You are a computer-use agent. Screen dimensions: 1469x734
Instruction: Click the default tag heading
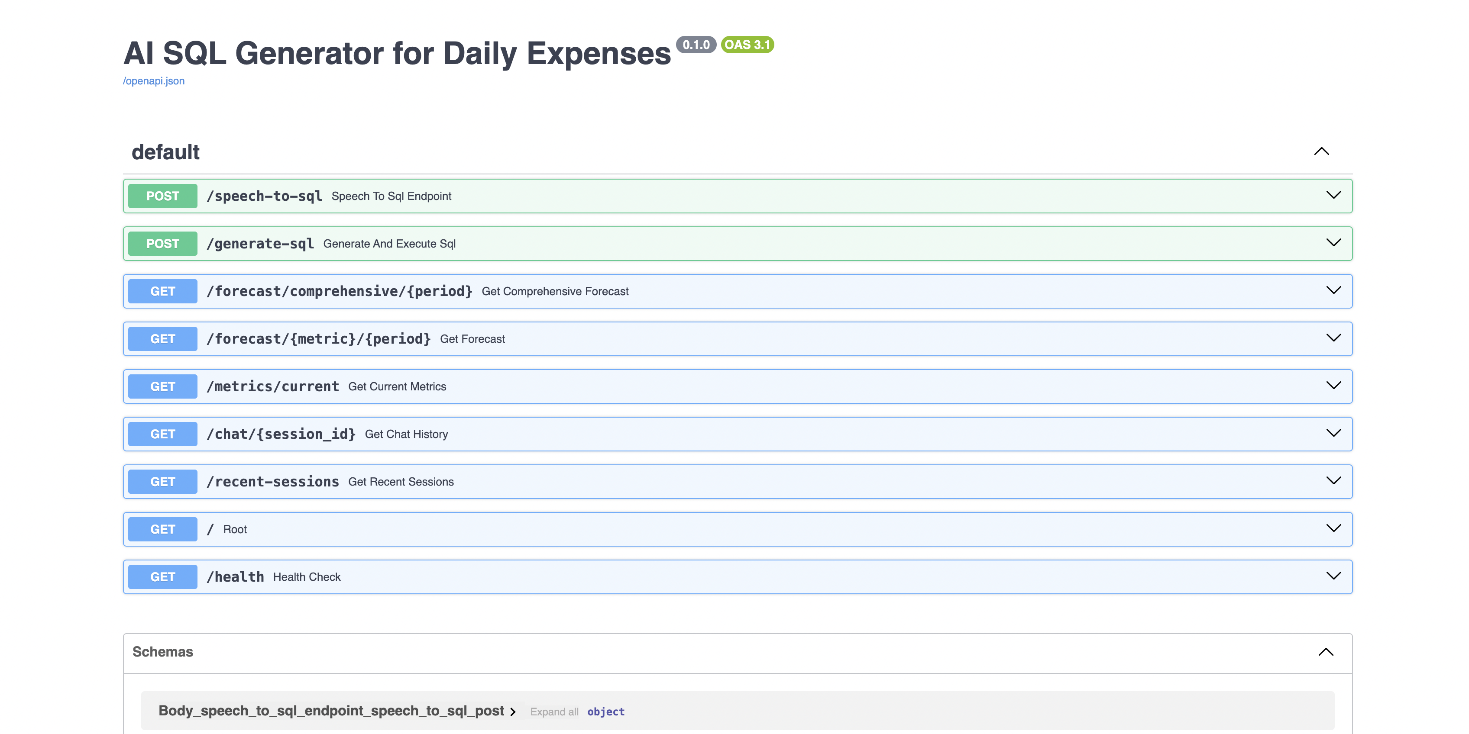tap(165, 152)
